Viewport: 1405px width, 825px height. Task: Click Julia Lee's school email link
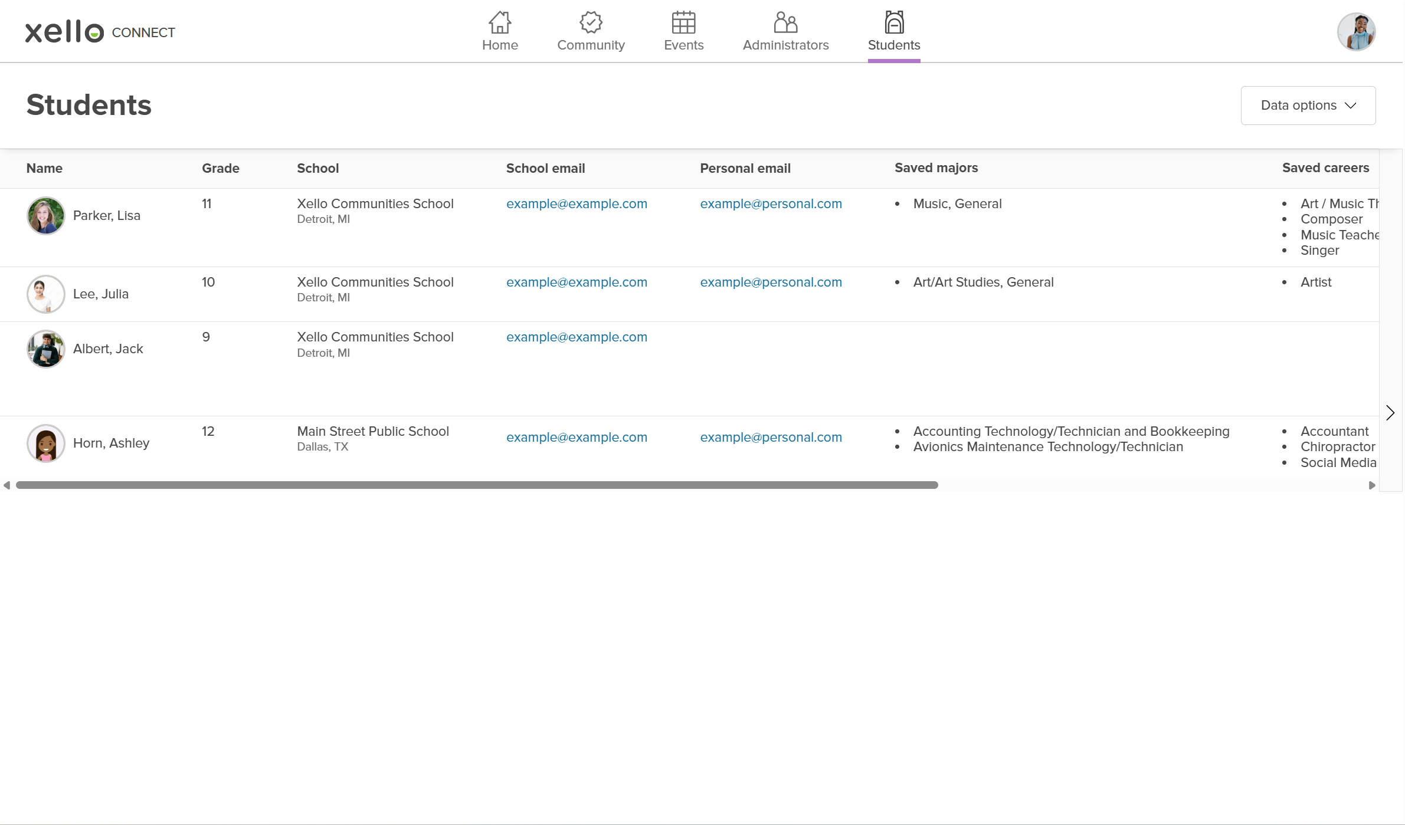(x=577, y=282)
